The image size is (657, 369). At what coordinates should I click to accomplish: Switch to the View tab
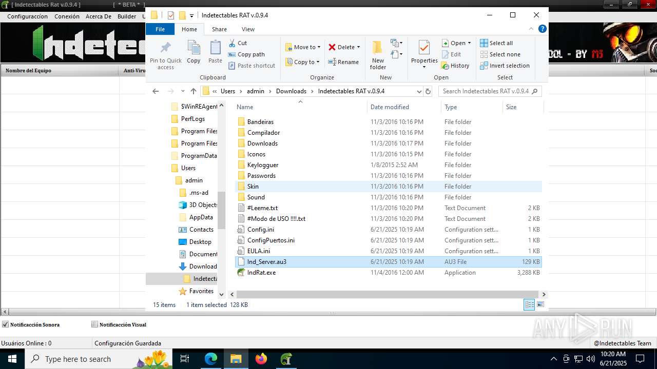tap(248, 29)
